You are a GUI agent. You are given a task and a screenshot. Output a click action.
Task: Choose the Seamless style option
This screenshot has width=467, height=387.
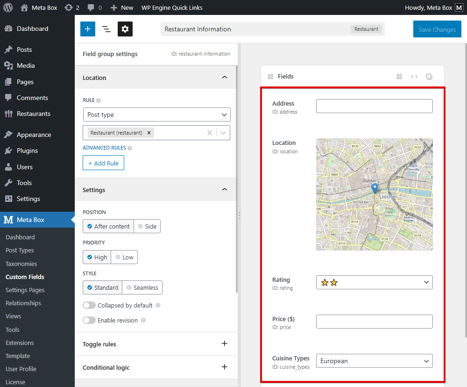click(x=142, y=287)
